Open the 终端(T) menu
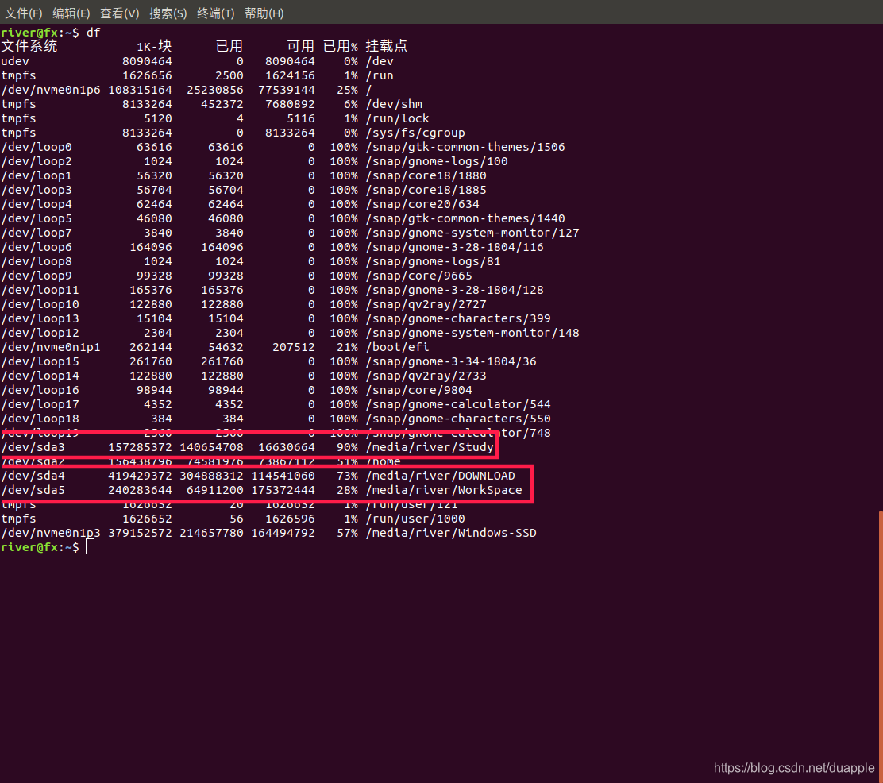The height and width of the screenshot is (783, 883). [x=216, y=13]
